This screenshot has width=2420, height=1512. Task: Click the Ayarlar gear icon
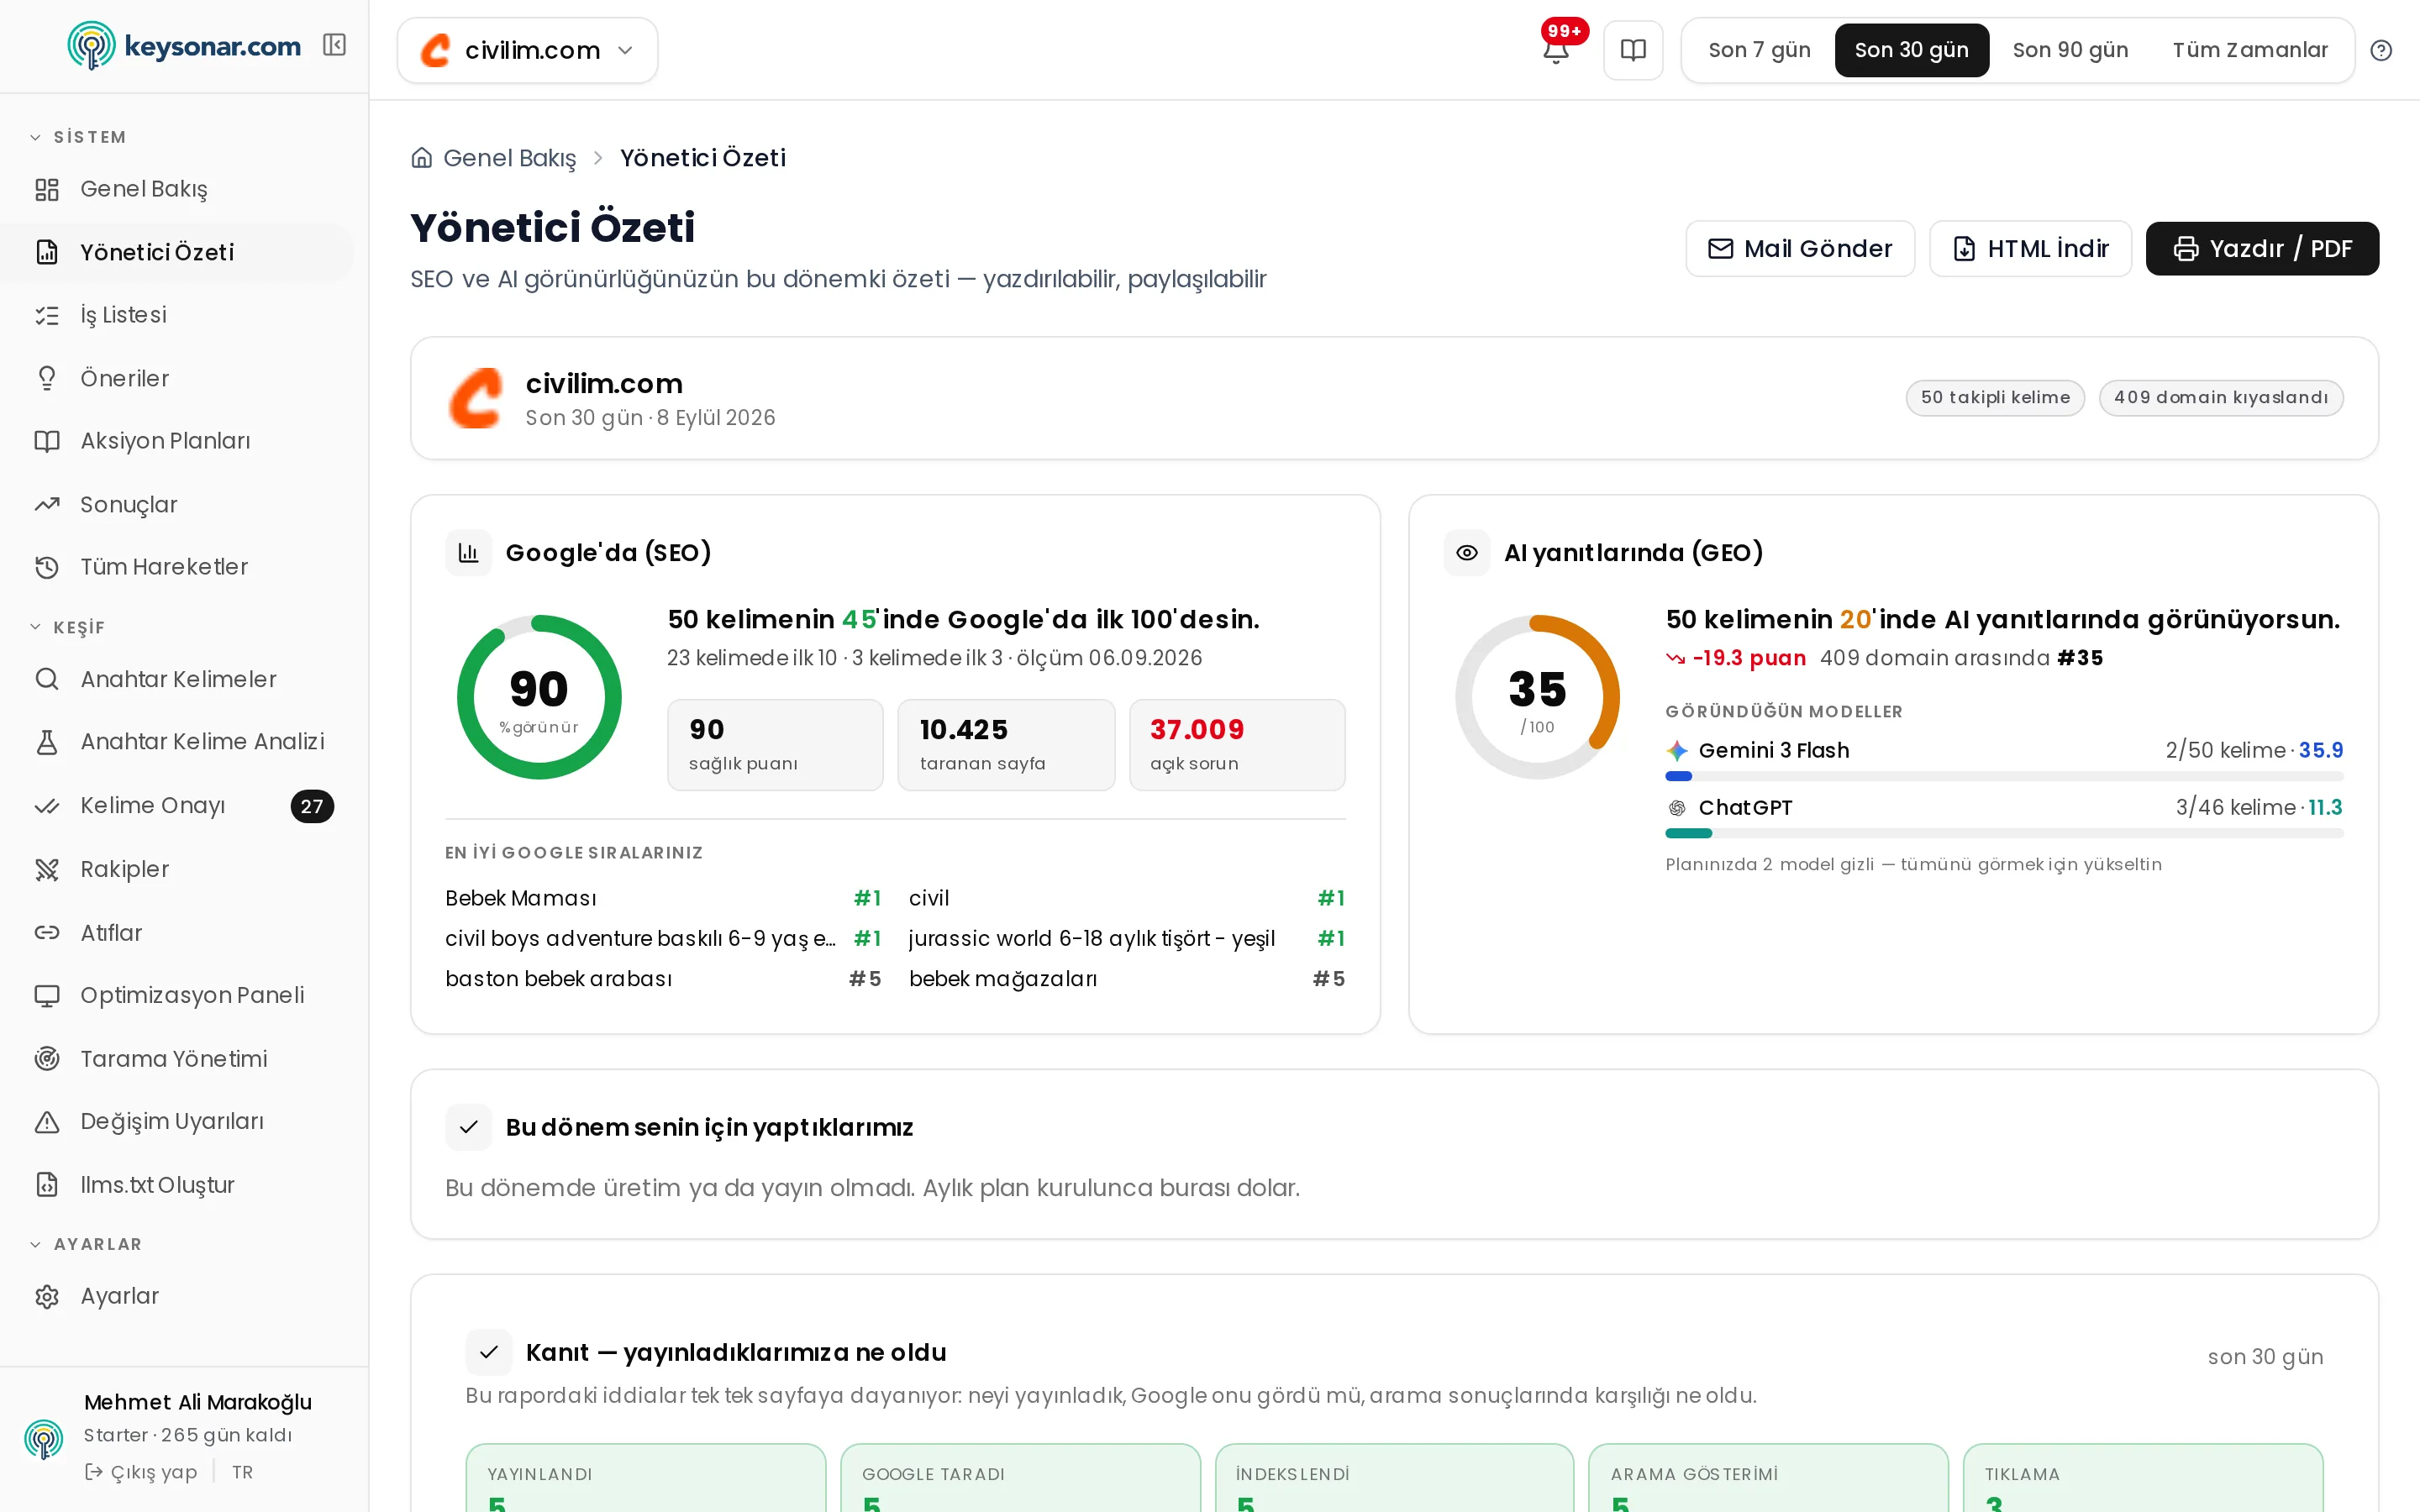click(47, 1296)
